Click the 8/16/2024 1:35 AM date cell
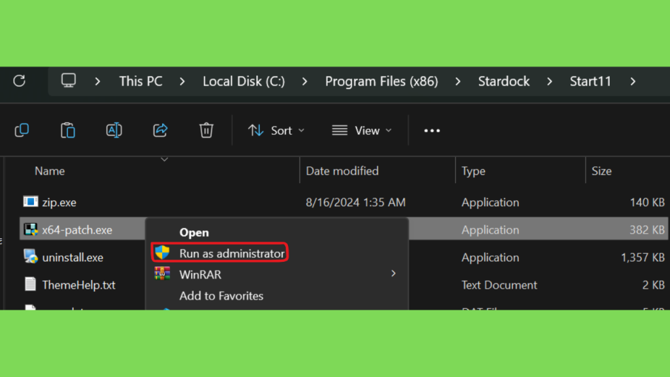 (355, 202)
